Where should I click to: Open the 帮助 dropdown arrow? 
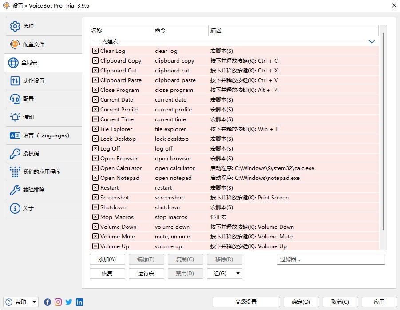[x=34, y=302]
